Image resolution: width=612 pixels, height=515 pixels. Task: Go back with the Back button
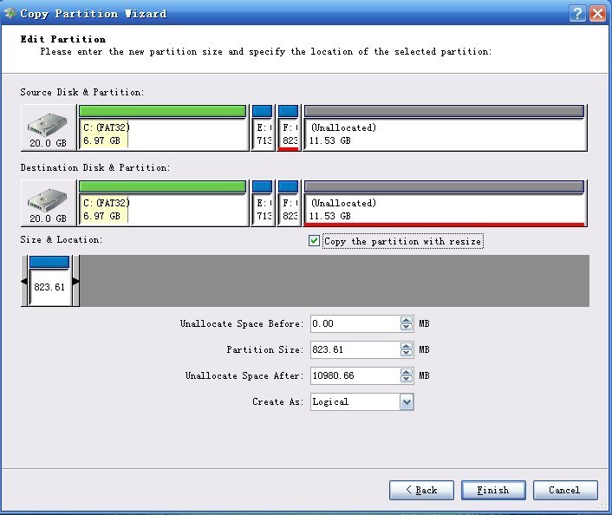tap(421, 490)
